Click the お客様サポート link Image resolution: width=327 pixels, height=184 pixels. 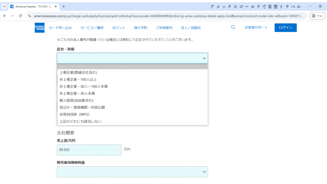(x=256, y=27)
